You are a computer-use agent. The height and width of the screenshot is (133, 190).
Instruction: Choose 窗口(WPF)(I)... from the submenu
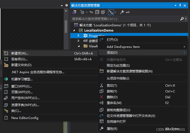[50, 86]
